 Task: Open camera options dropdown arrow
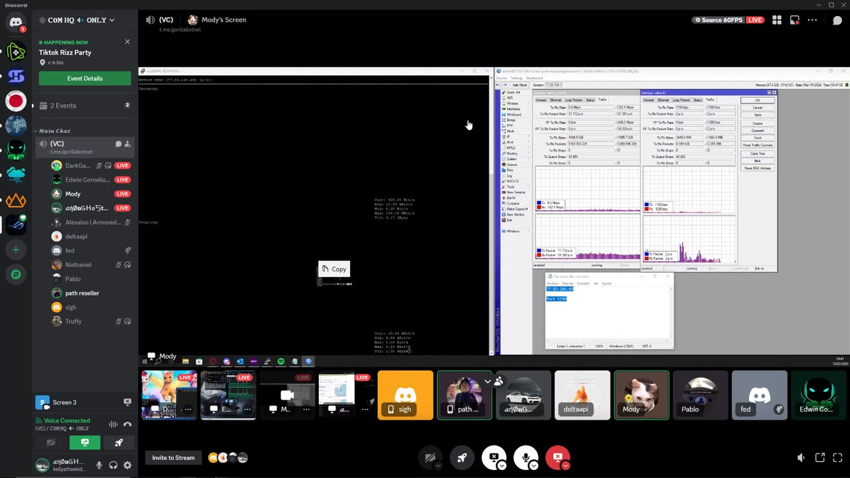(438, 465)
